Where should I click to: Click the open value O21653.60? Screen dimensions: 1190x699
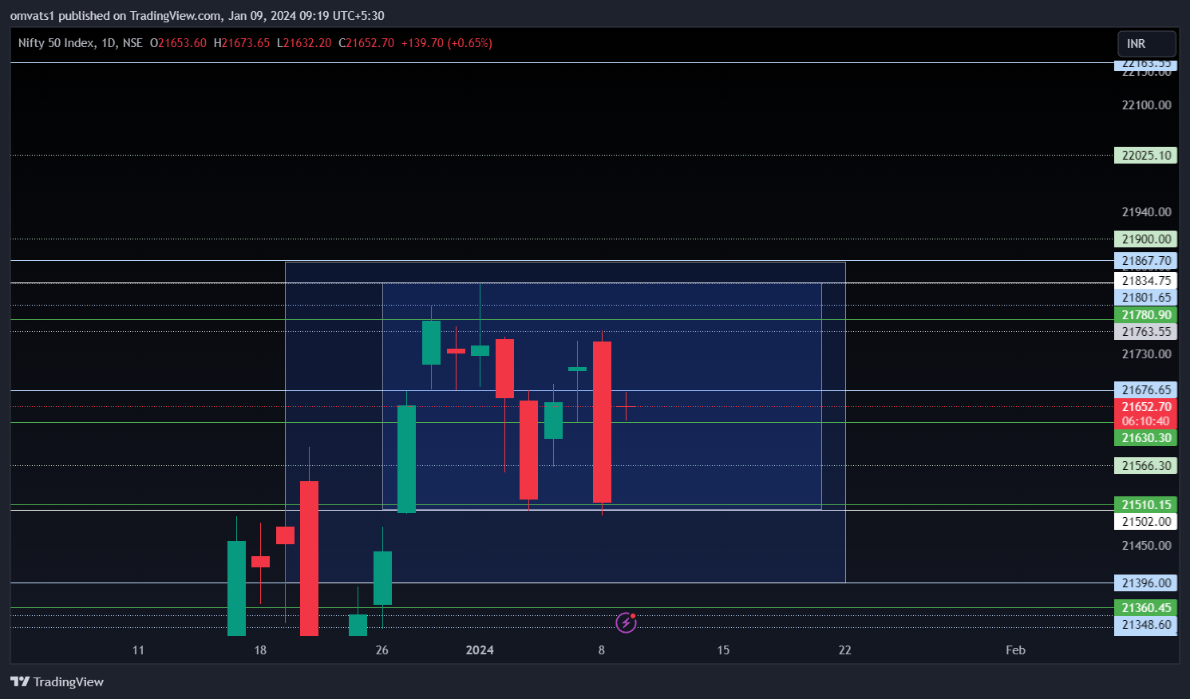click(178, 43)
